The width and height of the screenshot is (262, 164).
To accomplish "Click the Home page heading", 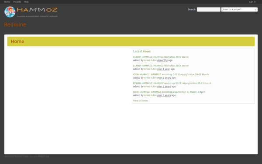I will 17,42.
